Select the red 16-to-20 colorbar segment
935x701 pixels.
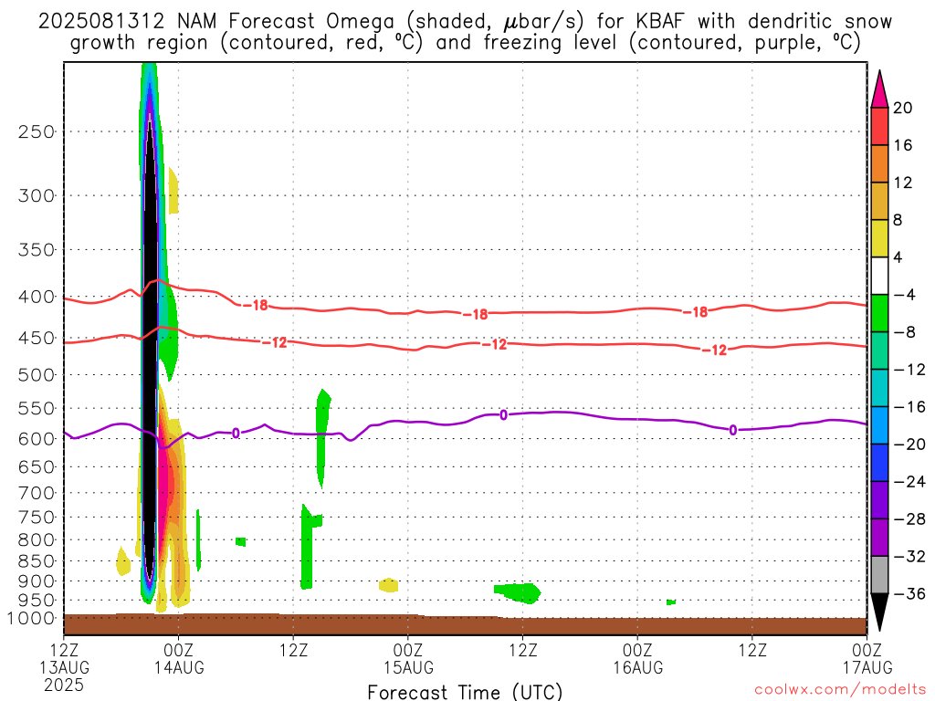[879, 126]
